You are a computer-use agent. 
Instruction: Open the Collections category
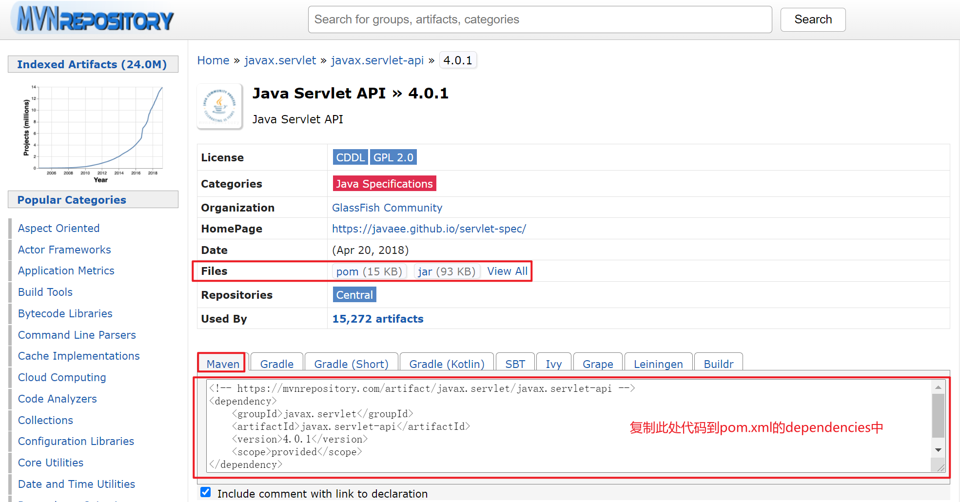pyautogui.click(x=45, y=421)
